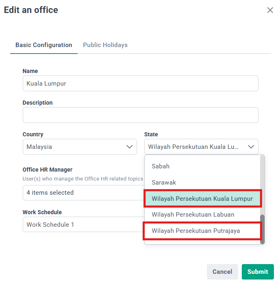Switch to the Public Holidays tab

[105, 45]
